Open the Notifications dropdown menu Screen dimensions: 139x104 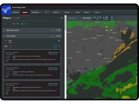pos(36,12)
